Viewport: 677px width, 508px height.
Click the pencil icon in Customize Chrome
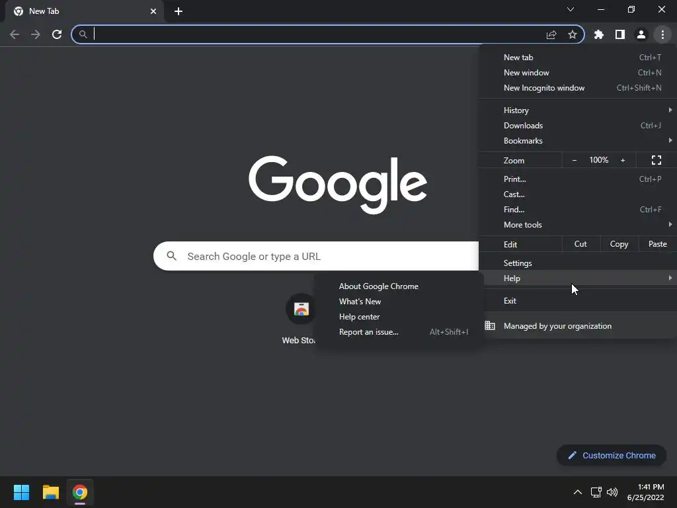(572, 455)
